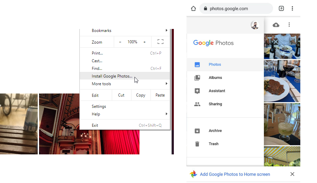Image resolution: width=317 pixels, height=183 pixels.
Task: Open Sharing in the sidebar
Action: click(x=225, y=104)
